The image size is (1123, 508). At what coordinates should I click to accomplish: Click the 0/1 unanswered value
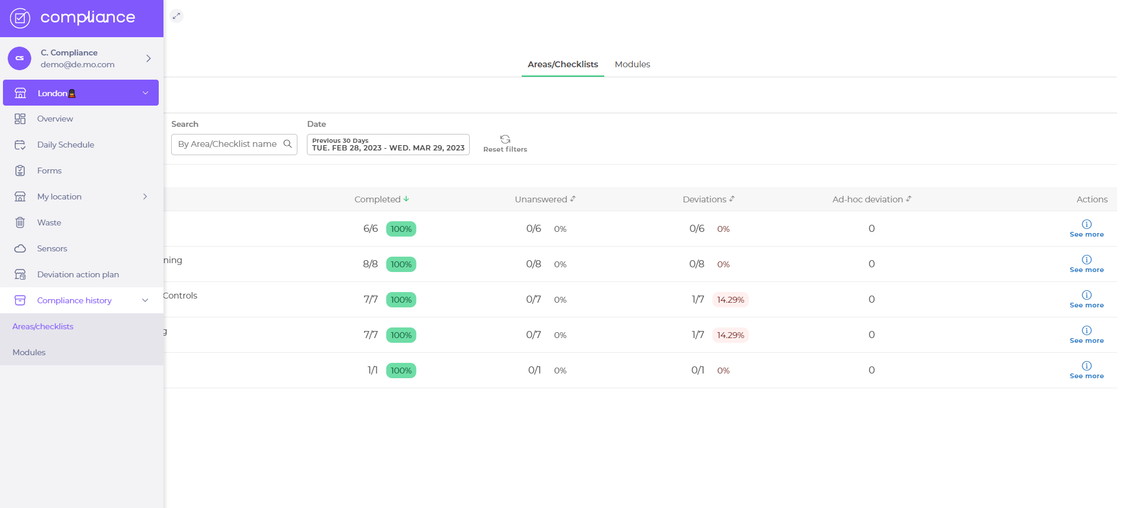point(534,371)
